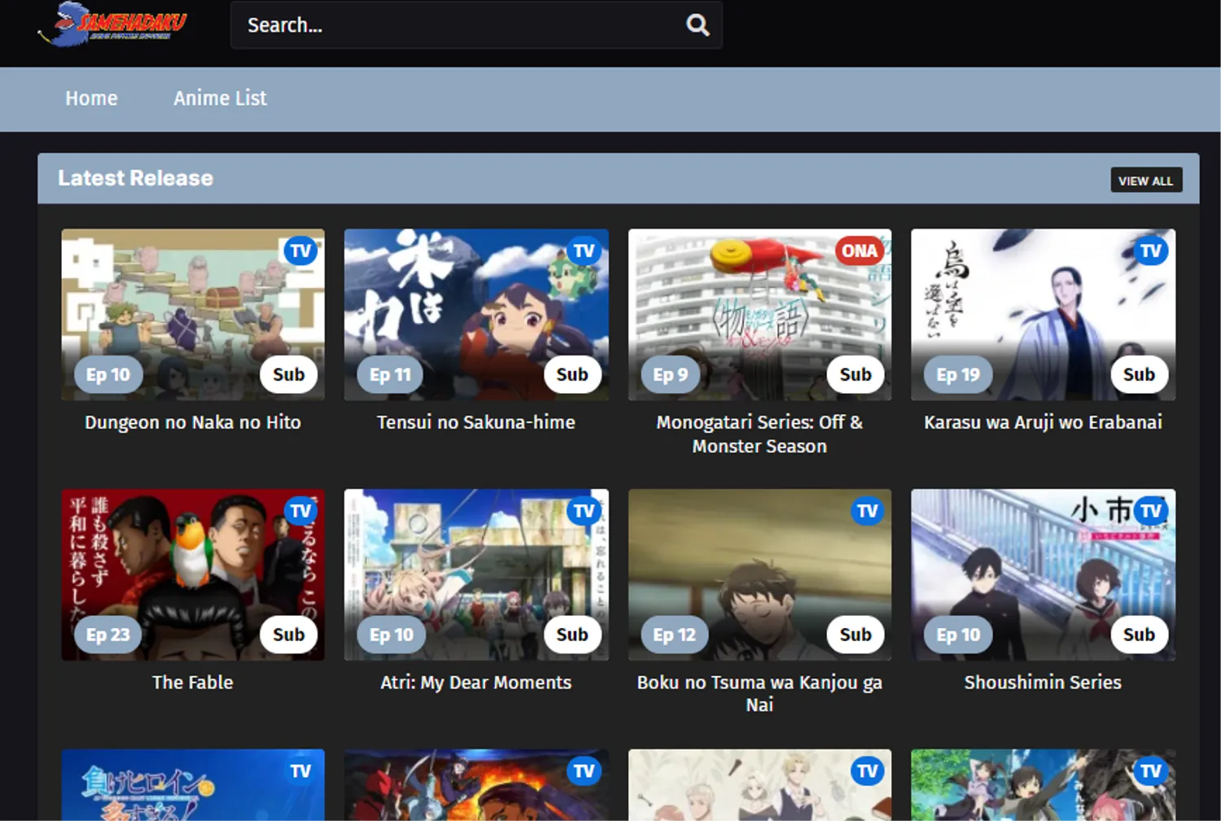Click the Sub badge on Shoushimin Series
1221x821 pixels.
[x=1140, y=635]
